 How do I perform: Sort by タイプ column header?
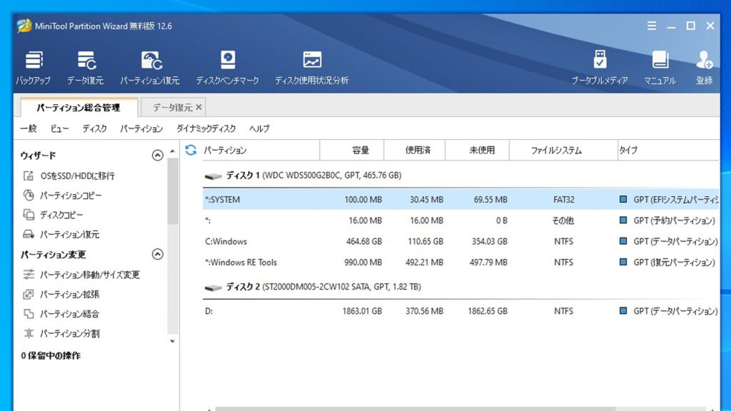(x=668, y=150)
